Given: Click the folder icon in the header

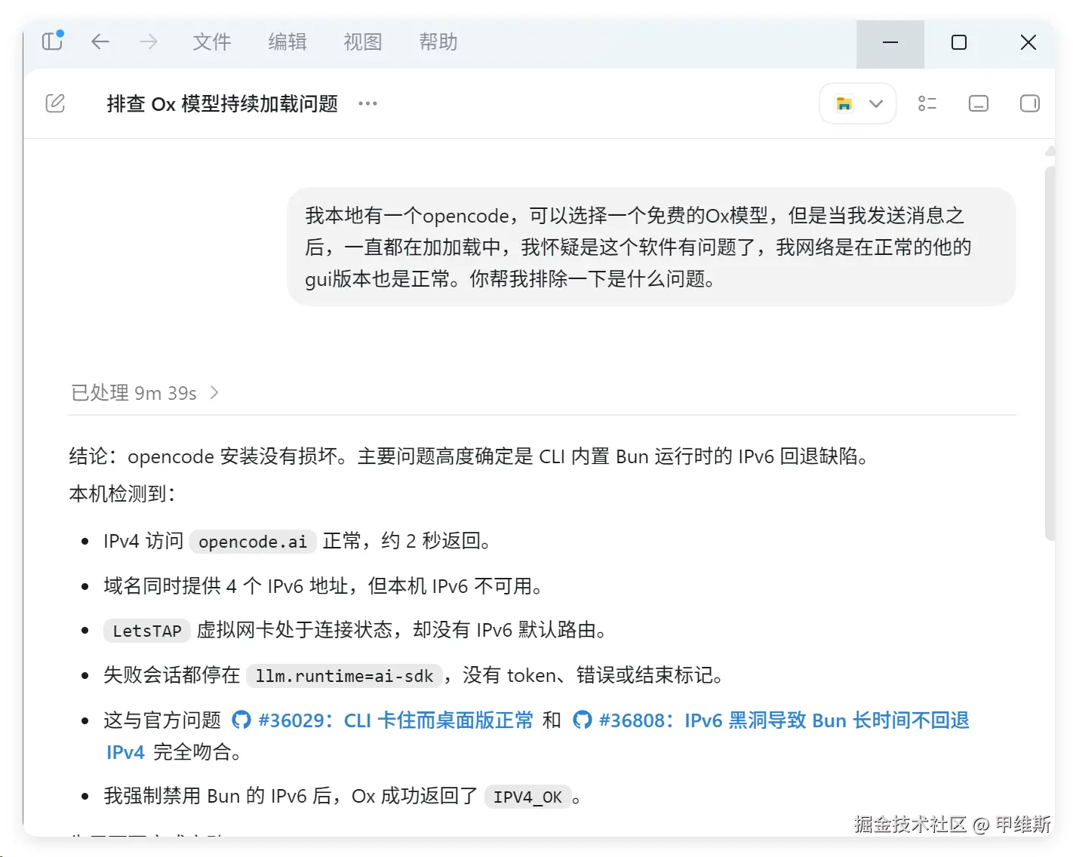Looking at the screenshot, I should 844,103.
